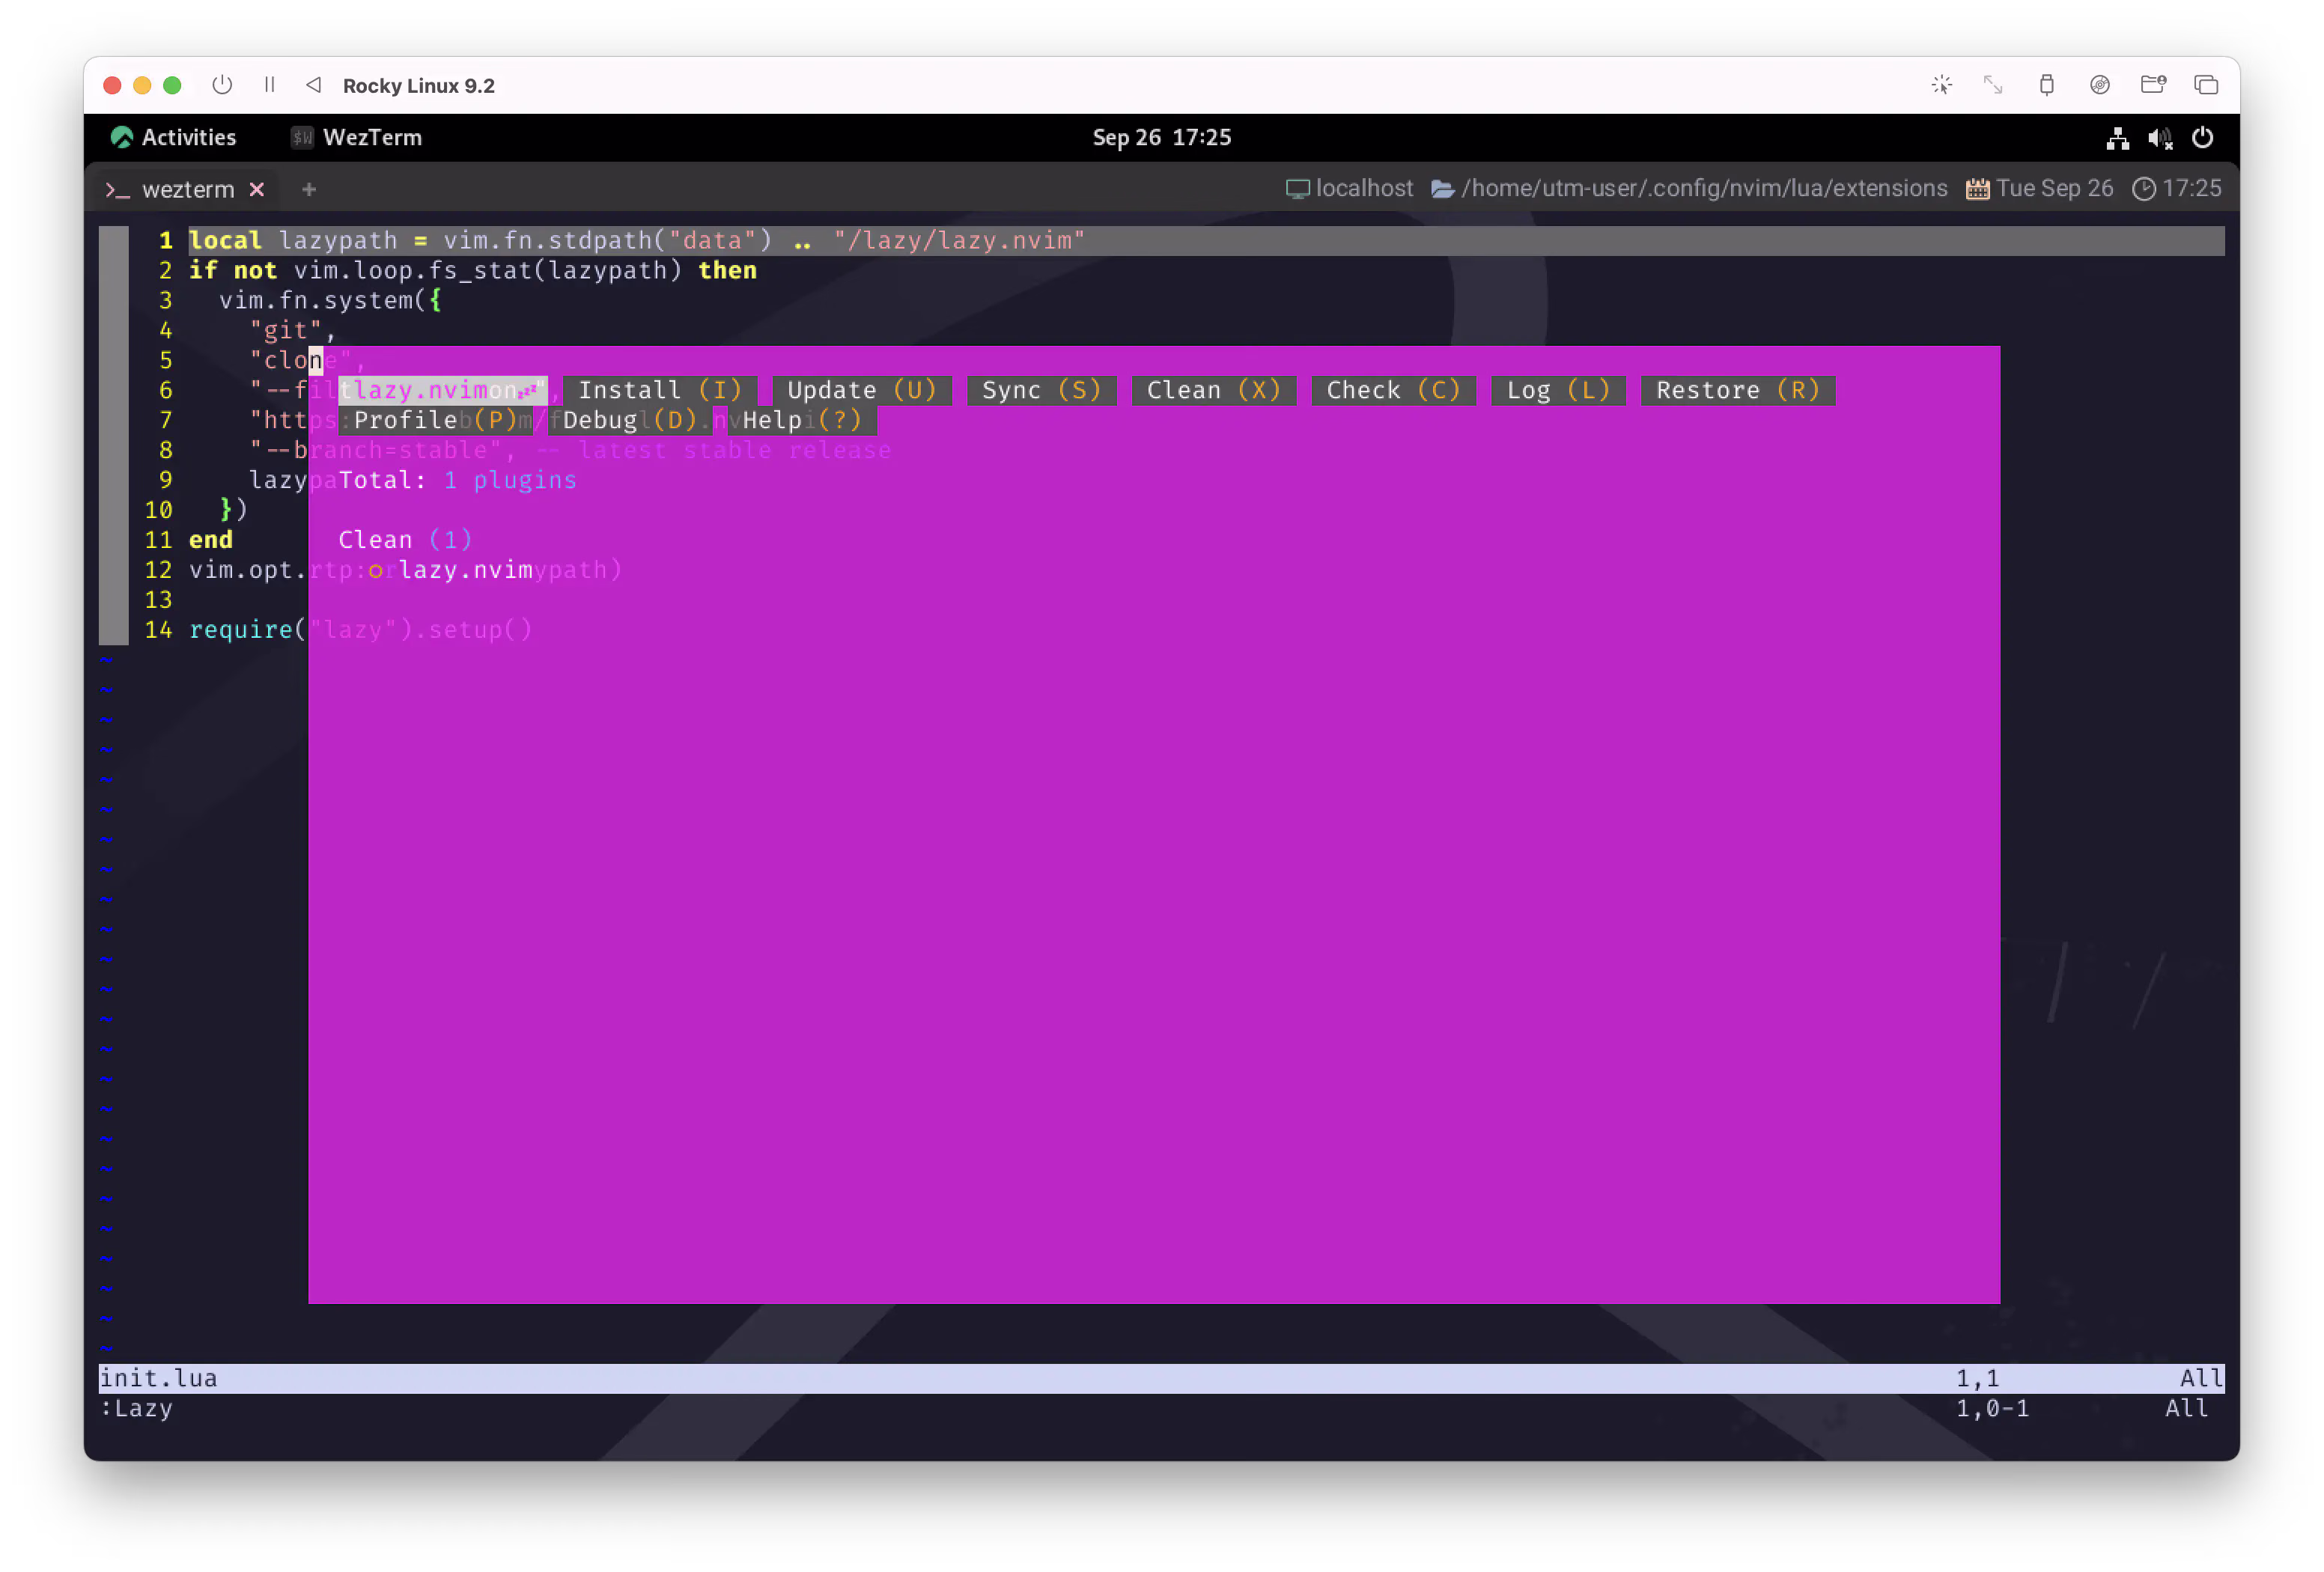Click the Total: 1 plugins text
Viewport: 2324px width, 1572px height.
(x=458, y=480)
